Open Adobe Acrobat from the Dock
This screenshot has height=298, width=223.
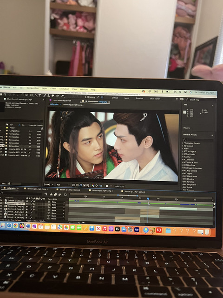pos(159,230)
